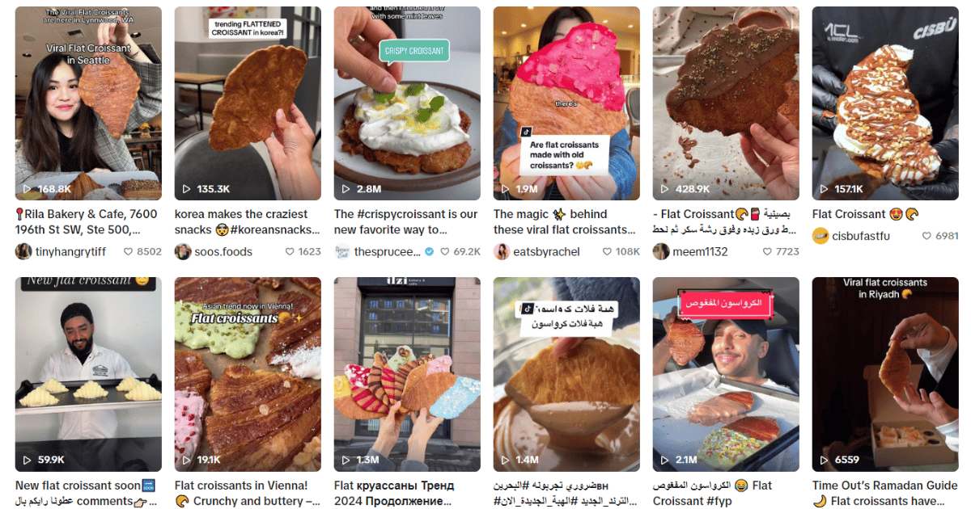The width and height of the screenshot is (971, 509).
Task: Click heart icon beside 69.2K likes
Action: (443, 251)
